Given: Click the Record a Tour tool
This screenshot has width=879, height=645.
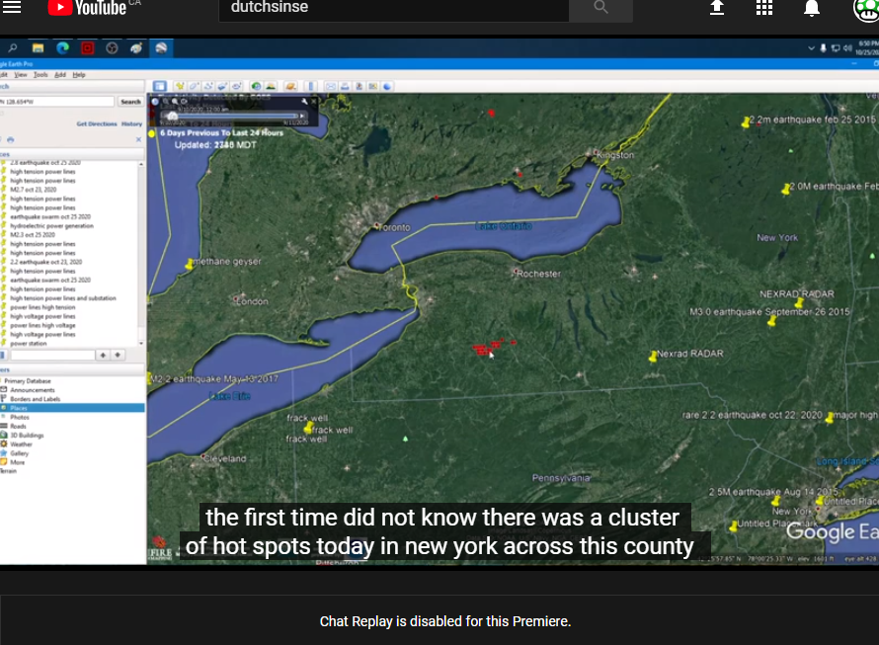Looking at the screenshot, I should pyautogui.click(x=237, y=86).
